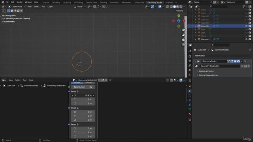Screen dimensions: 253x142
Task: Open the outliner filter dropdown
Action: coord(245,7)
